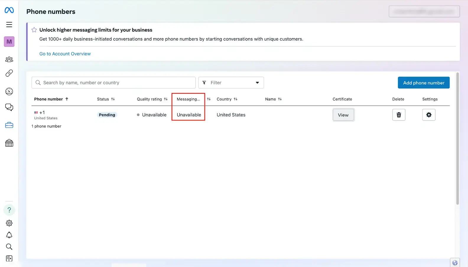Sort by Country column header
The image size is (468, 267).
tap(227, 99)
